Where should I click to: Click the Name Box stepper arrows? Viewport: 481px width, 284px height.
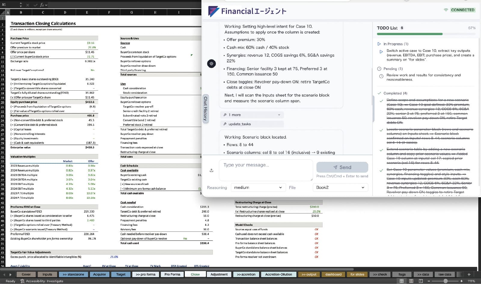[21, 5]
